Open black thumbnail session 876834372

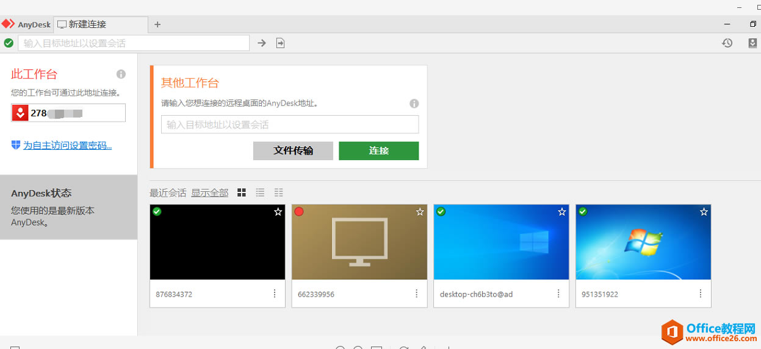pos(217,242)
